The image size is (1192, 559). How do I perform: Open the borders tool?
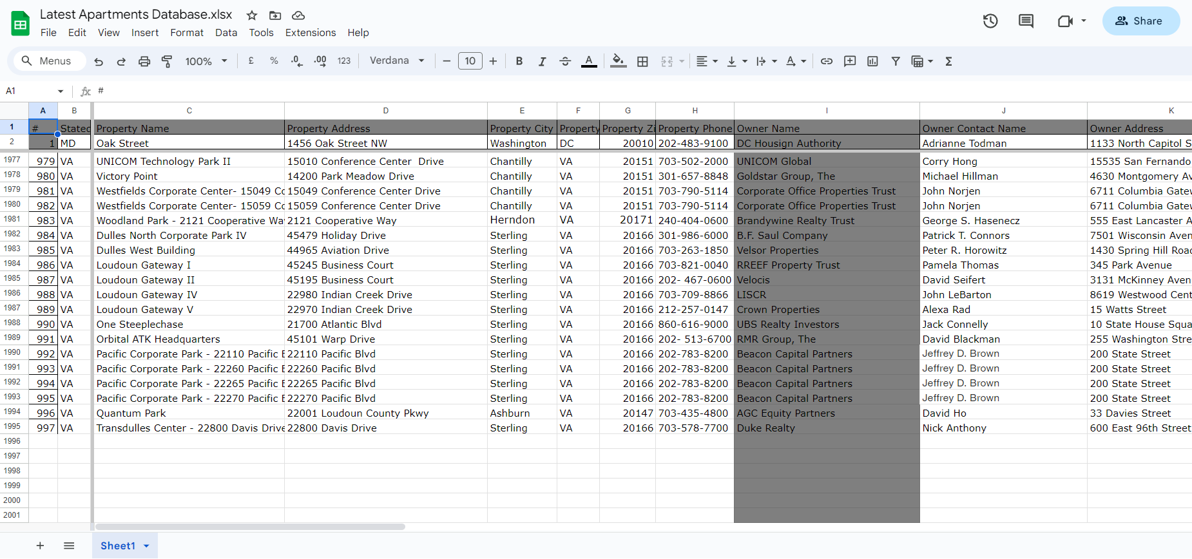click(x=642, y=61)
